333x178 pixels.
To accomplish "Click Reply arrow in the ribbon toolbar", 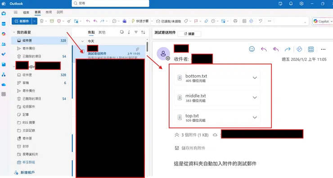I will click(88, 21).
